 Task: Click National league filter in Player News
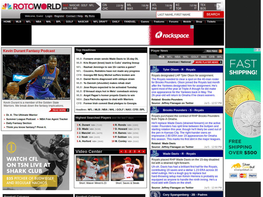point(186,62)
